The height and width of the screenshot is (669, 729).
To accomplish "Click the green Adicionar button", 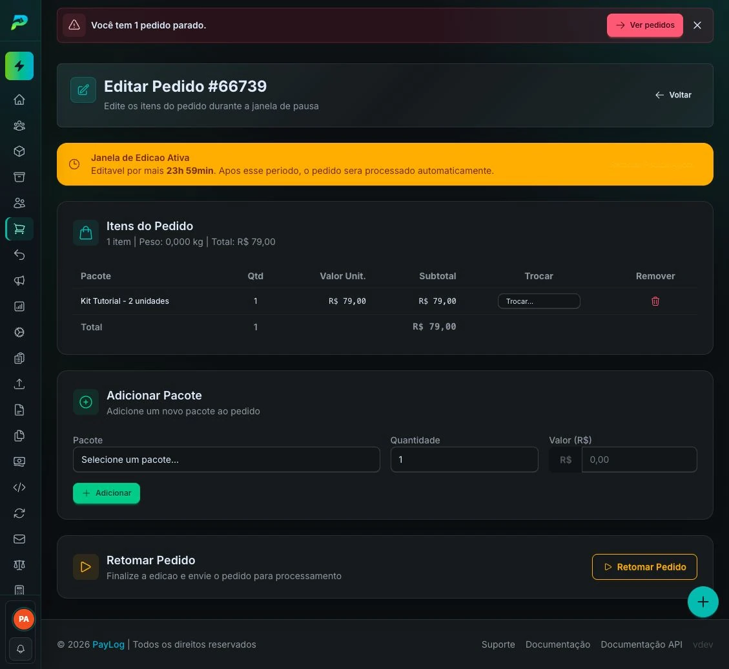I will click(107, 493).
